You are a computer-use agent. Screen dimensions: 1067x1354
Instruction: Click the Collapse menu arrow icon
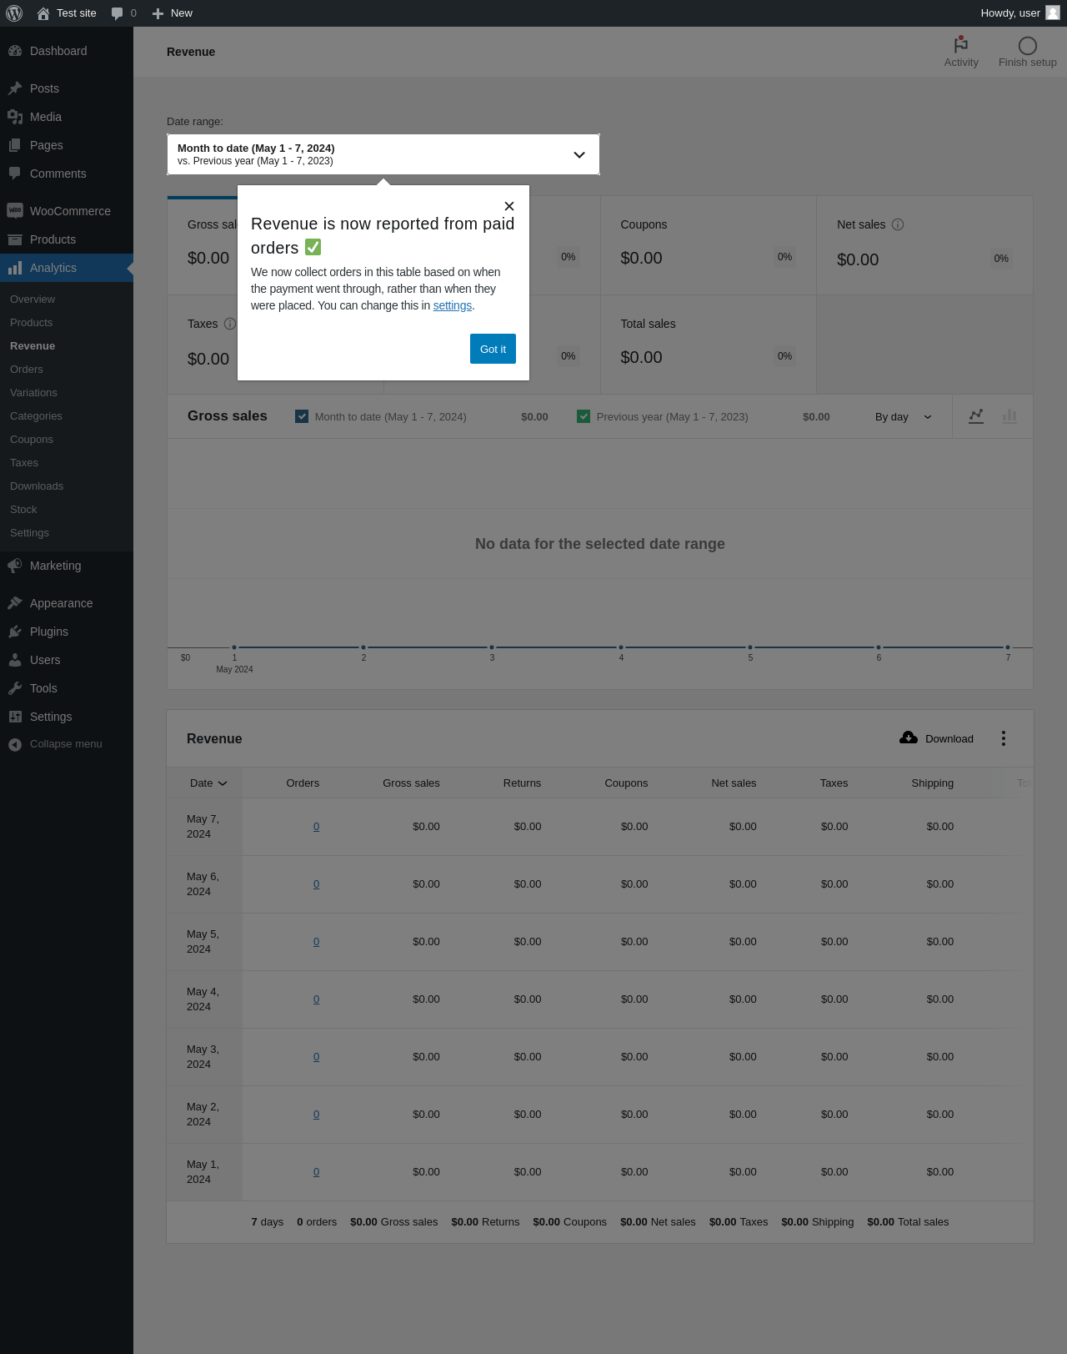(x=15, y=744)
